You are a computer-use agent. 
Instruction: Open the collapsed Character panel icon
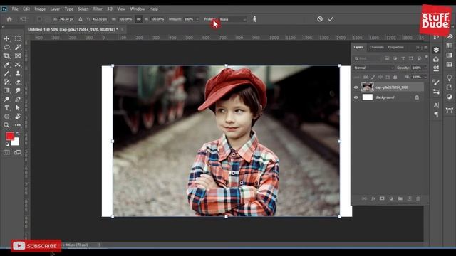tap(436, 105)
